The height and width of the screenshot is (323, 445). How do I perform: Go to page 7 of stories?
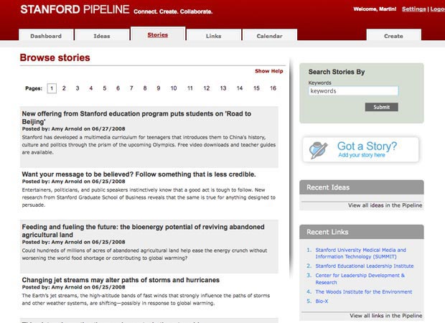(x=131, y=88)
